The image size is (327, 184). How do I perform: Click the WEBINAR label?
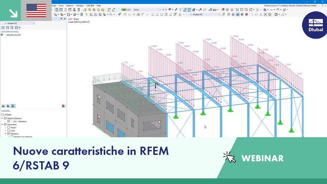pyautogui.click(x=262, y=158)
